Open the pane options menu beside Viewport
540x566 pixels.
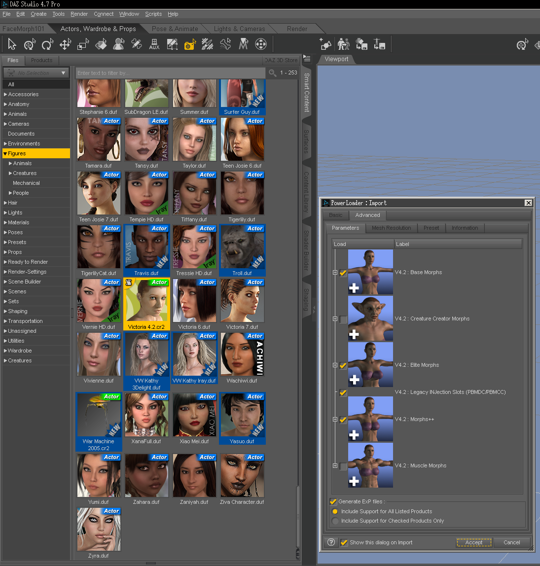307,58
